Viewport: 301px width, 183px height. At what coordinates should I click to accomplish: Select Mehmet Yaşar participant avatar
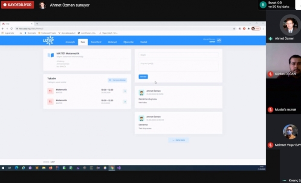pyautogui.click(x=290, y=132)
